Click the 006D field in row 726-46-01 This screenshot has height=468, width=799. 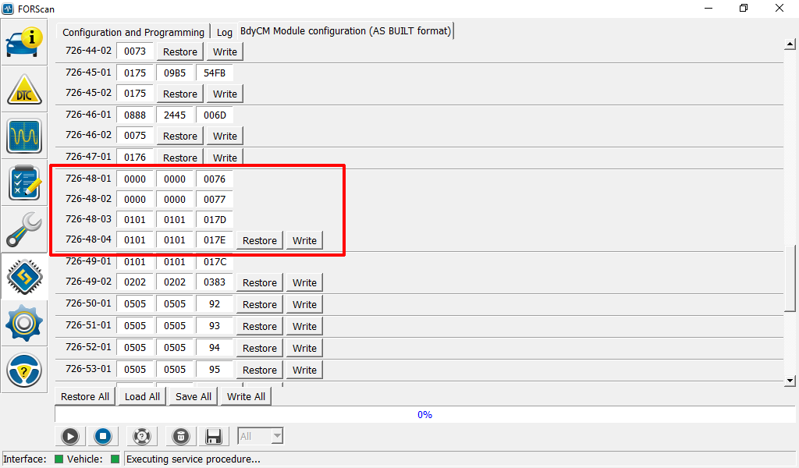pyautogui.click(x=215, y=115)
